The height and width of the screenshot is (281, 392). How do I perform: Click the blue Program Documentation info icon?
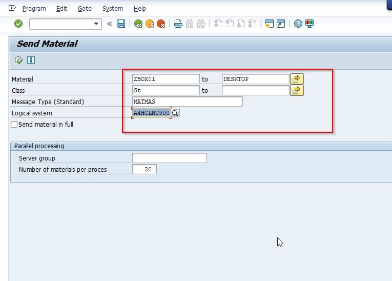31,60
